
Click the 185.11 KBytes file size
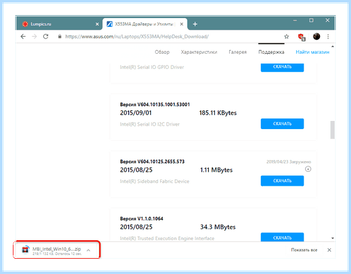click(x=218, y=113)
